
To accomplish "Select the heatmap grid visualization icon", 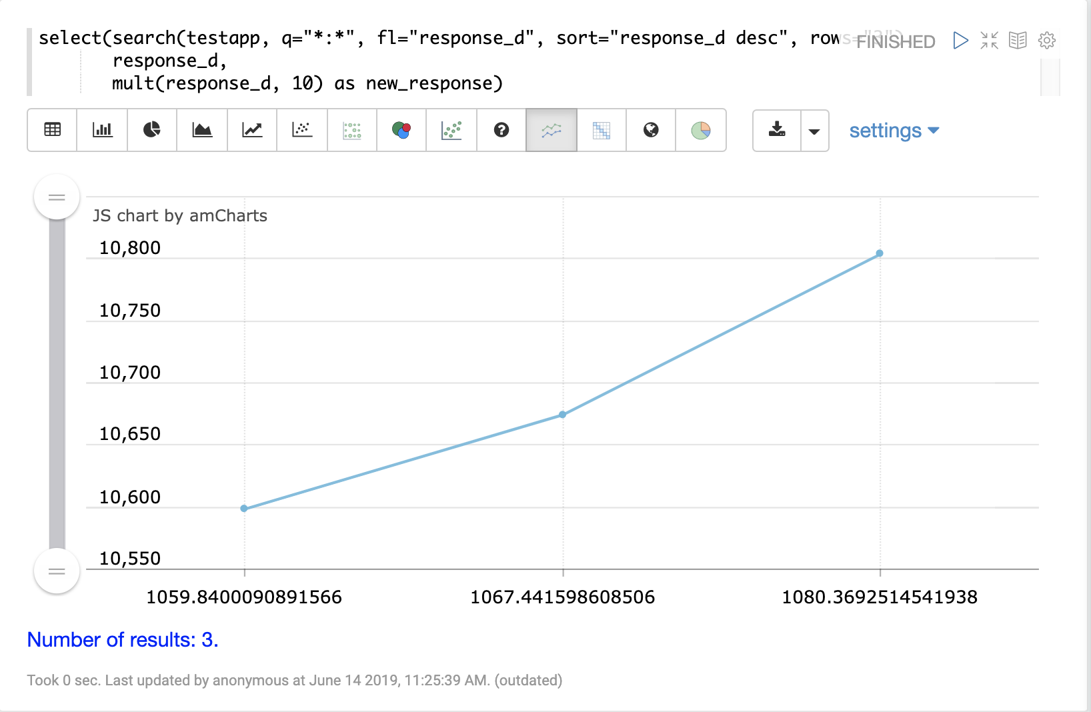I will click(602, 130).
